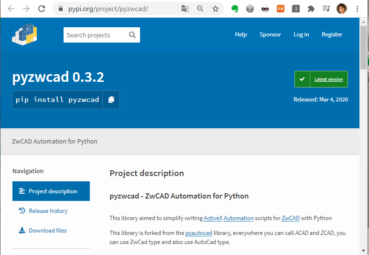Open the orange extension icon

281,9
